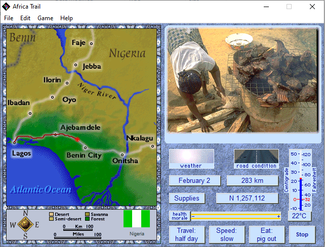Open the Help menu
Image resolution: width=325 pixels, height=247 pixels.
pyautogui.click(x=66, y=18)
